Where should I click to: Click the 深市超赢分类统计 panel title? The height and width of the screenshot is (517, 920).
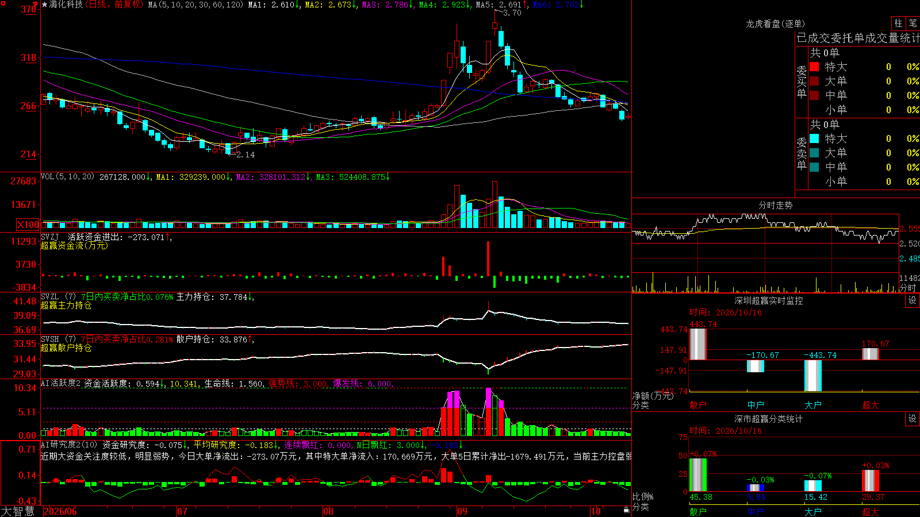click(x=769, y=419)
